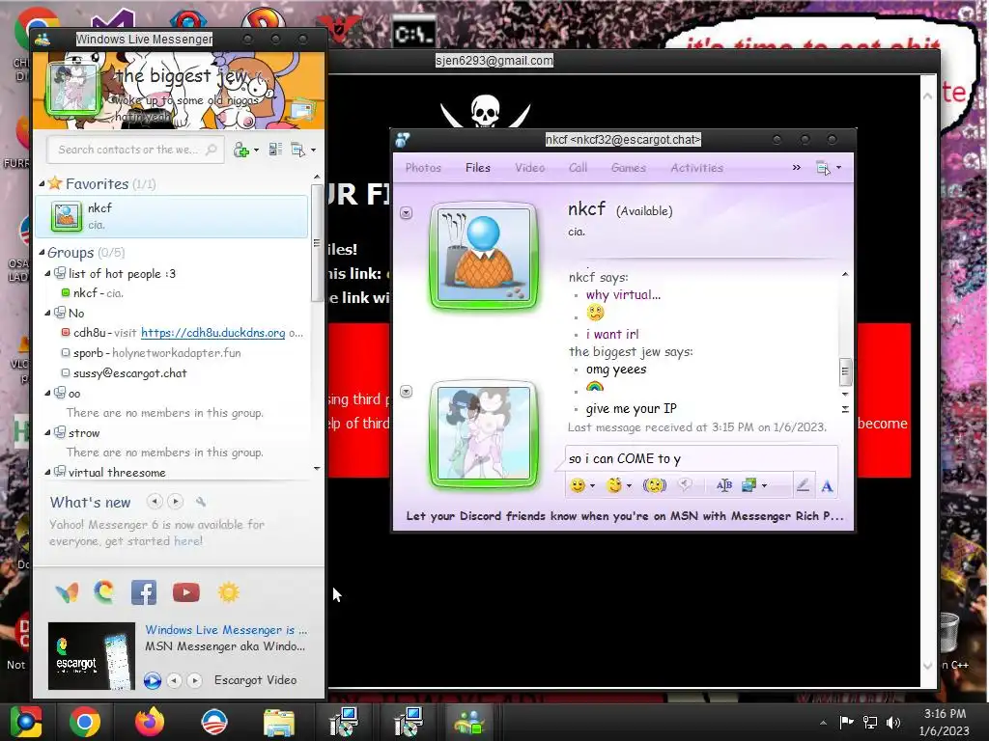The height and width of the screenshot is (741, 989).
Task: Collapse the 'virtual threesome' group
Action: click(x=48, y=472)
